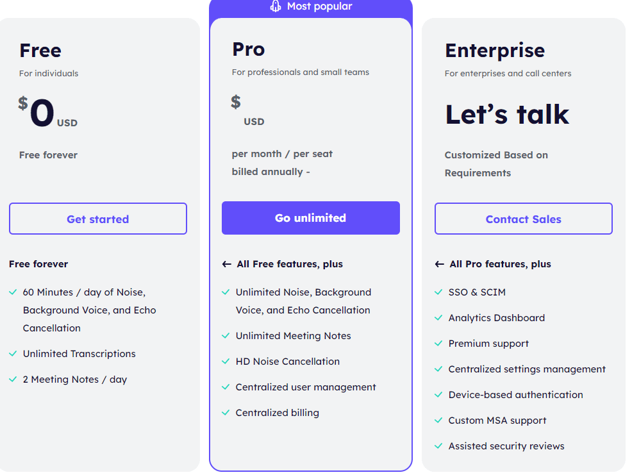Click the checkmark next to Analytics Dashboard
Viewport: 632px width, 475px height.
[438, 318]
